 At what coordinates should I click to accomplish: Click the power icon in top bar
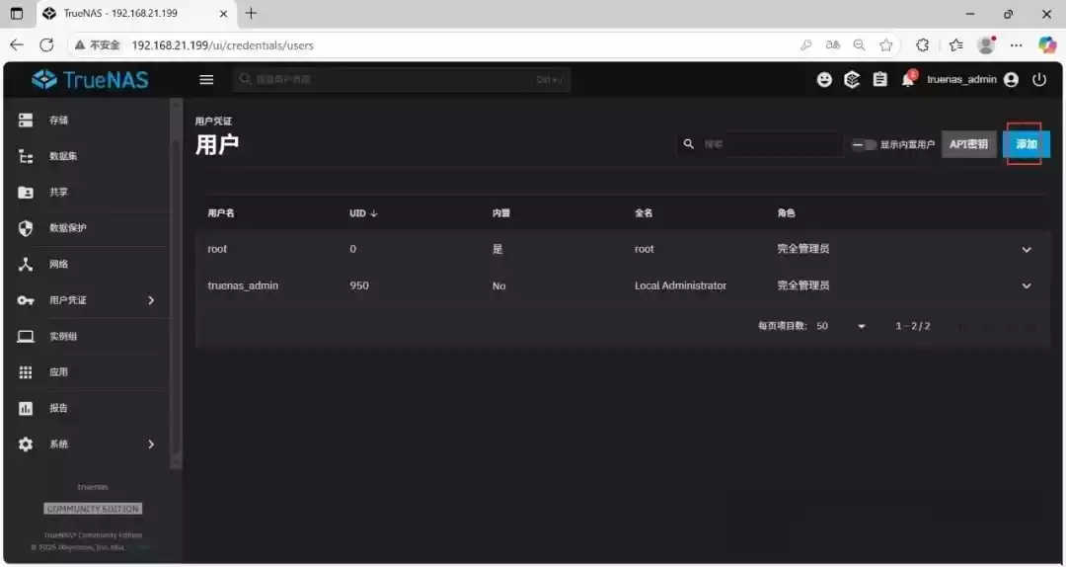[x=1038, y=80]
